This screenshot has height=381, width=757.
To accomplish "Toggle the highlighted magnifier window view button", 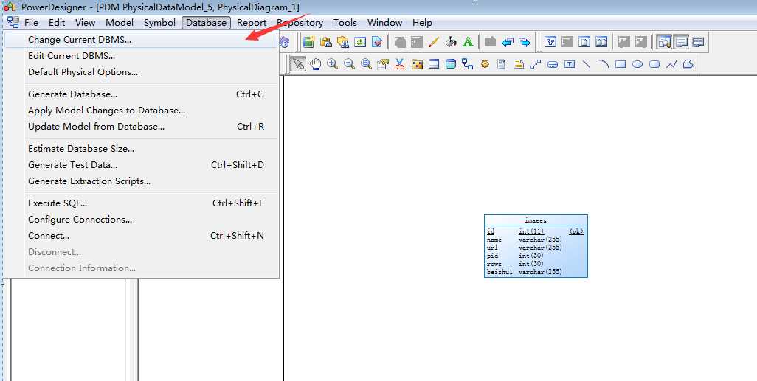I will [664, 42].
